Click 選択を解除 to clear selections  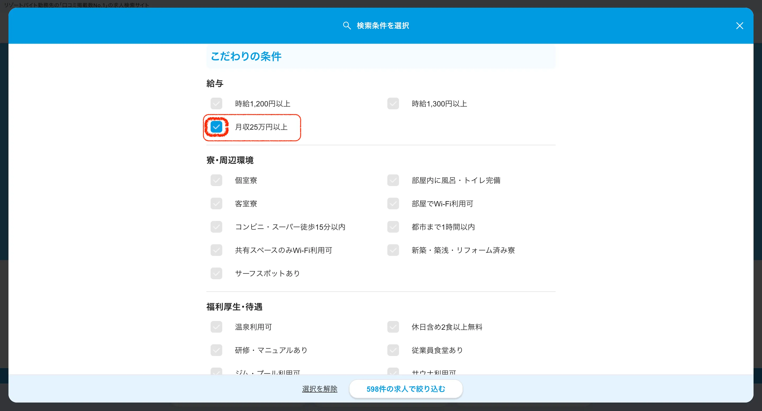tap(319, 389)
